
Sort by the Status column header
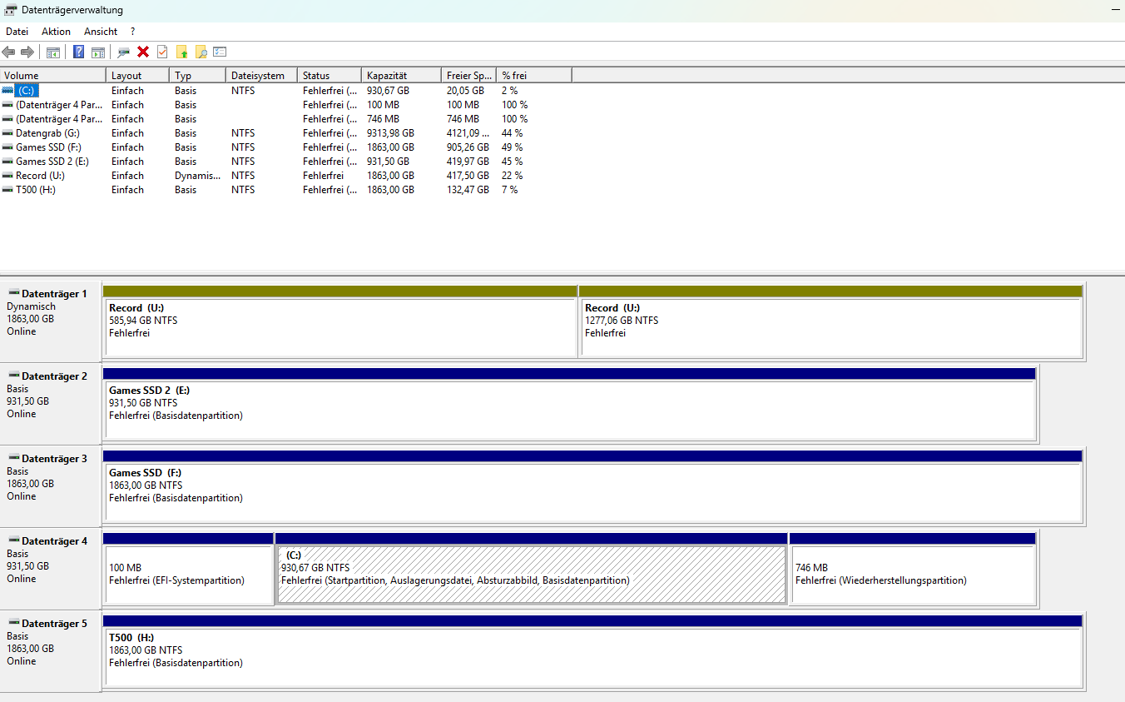point(330,76)
